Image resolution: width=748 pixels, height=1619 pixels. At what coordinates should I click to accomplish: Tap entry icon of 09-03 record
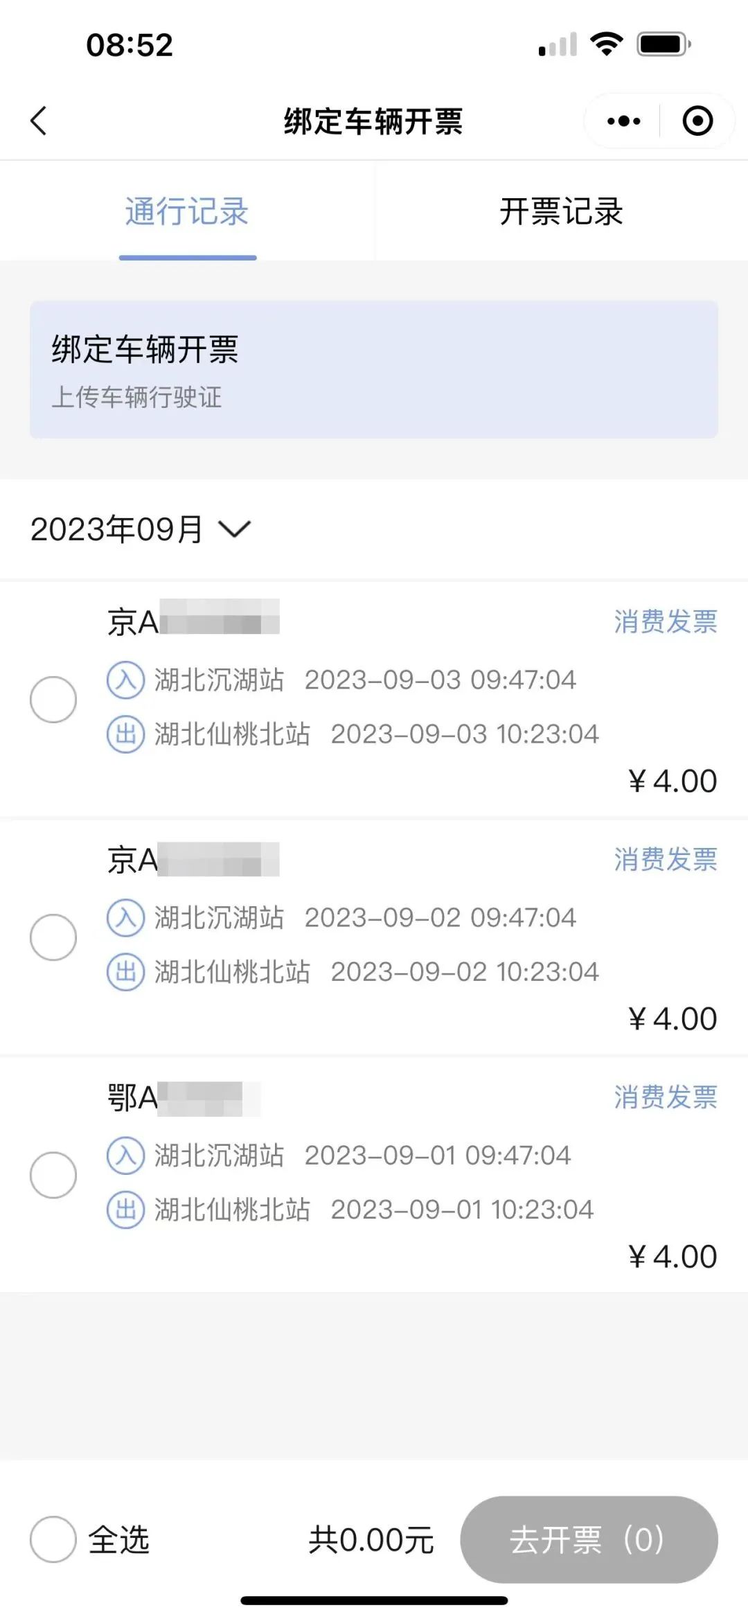click(125, 680)
